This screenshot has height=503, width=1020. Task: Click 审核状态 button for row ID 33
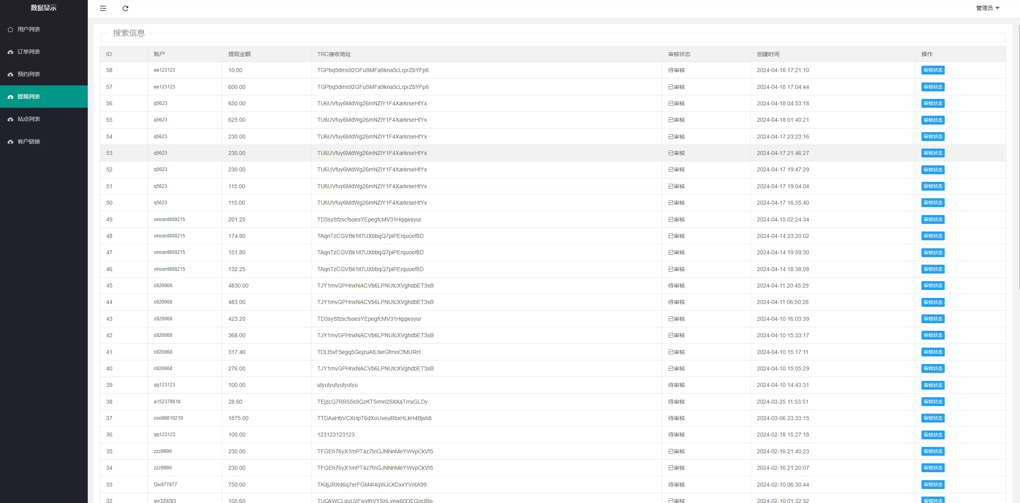933,485
